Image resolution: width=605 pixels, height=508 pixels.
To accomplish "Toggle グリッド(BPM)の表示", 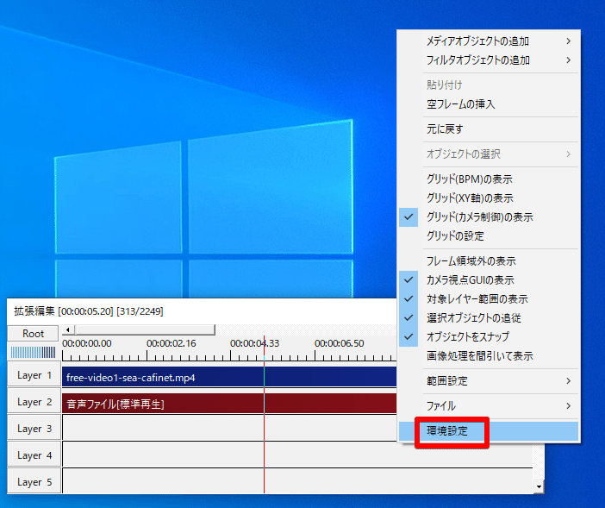I will (x=489, y=179).
